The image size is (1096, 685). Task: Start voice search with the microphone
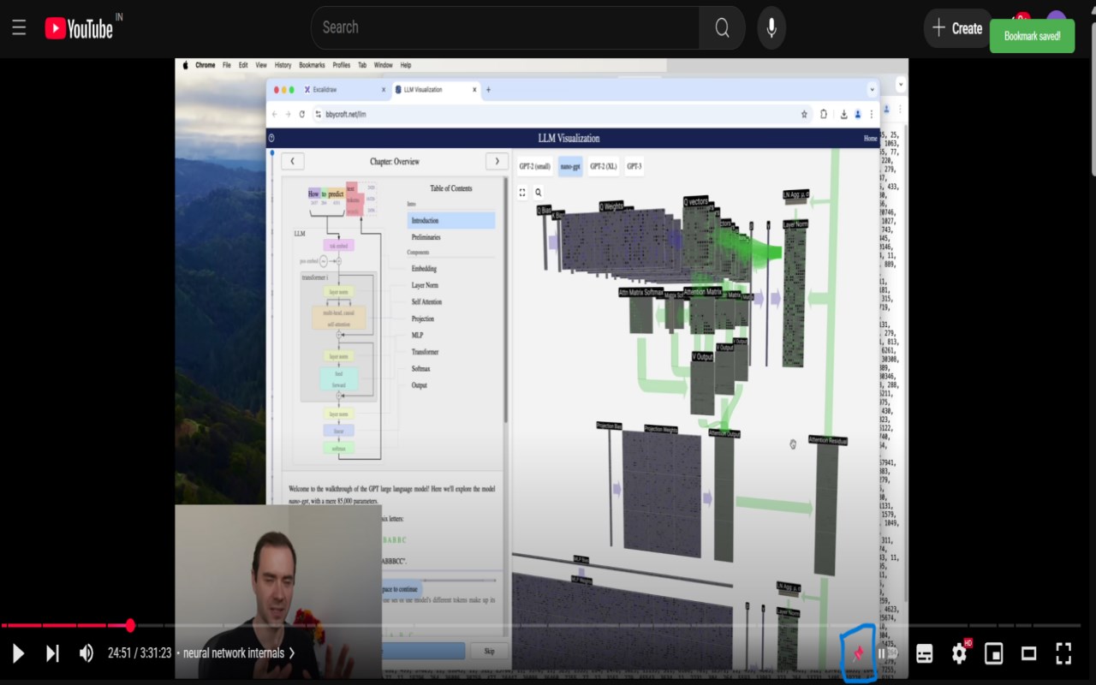click(771, 27)
